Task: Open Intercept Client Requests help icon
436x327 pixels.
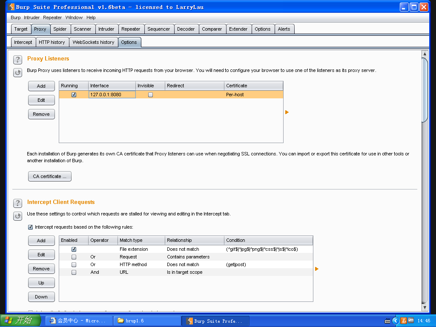Action: pyautogui.click(x=17, y=203)
